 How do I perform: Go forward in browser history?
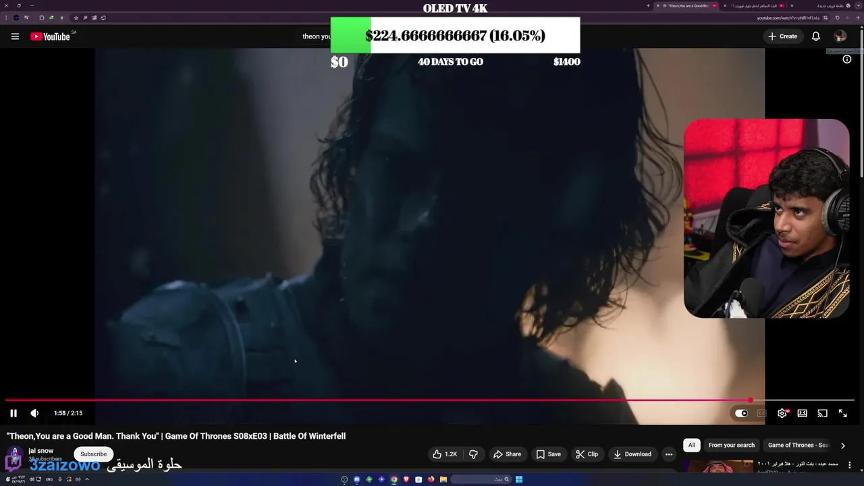click(x=848, y=18)
